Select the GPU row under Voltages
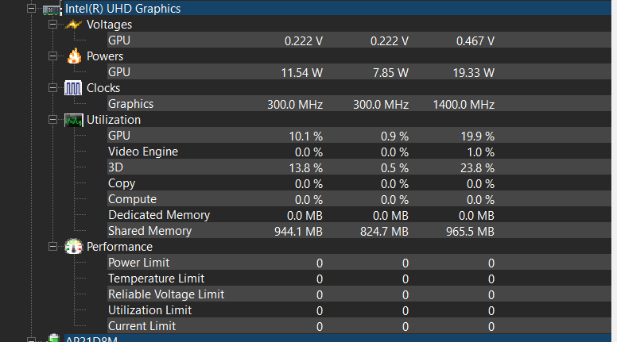 click(359, 40)
